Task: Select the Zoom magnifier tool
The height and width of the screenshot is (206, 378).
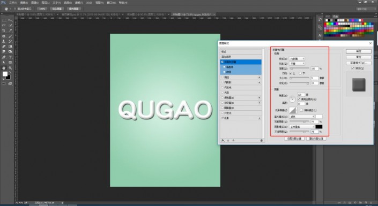Action: (x=10, y=68)
